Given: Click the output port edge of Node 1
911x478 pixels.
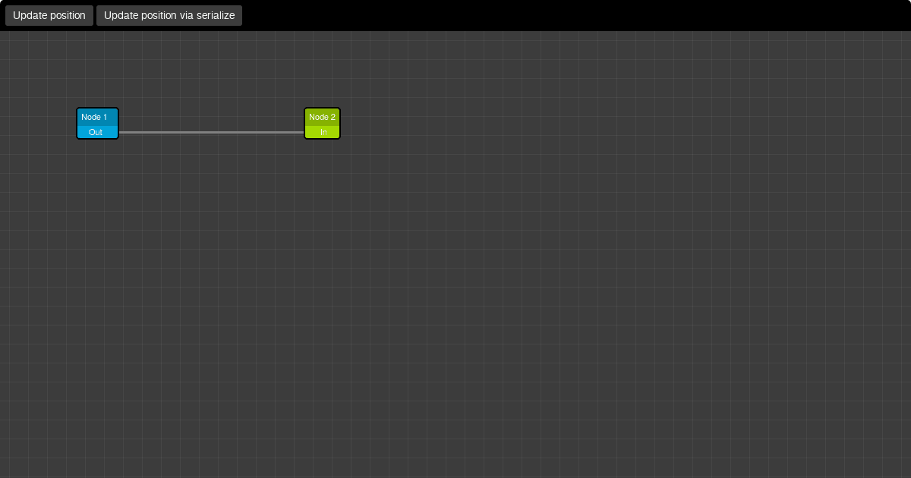Looking at the screenshot, I should click(x=118, y=132).
